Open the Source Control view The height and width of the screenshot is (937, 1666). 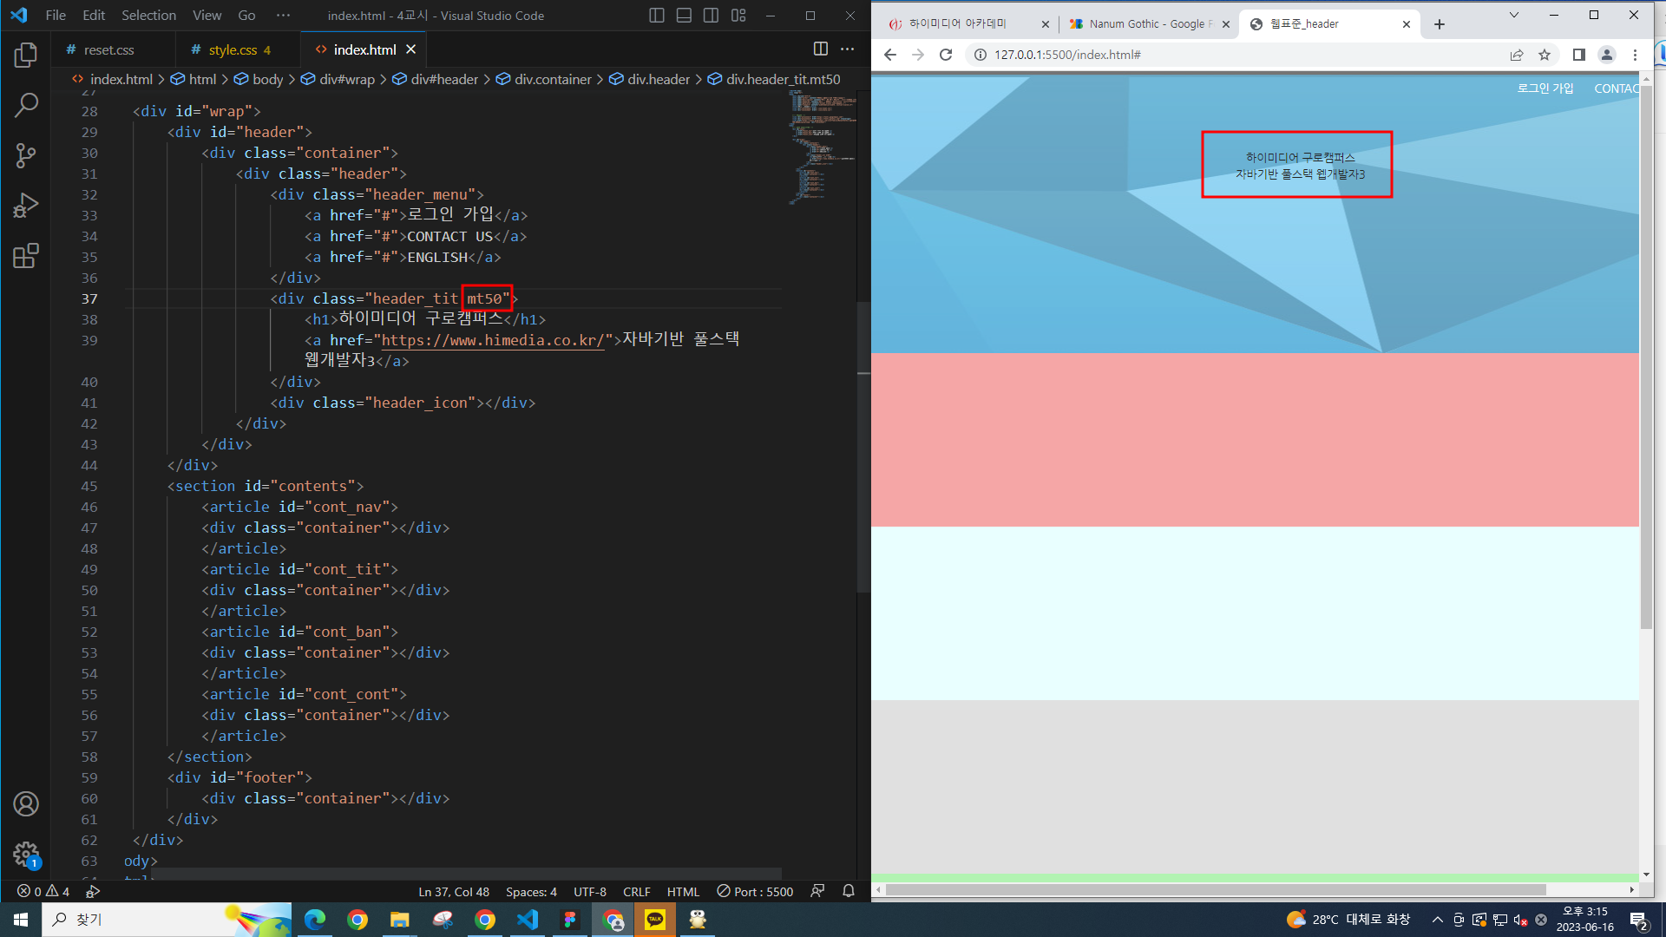26,156
